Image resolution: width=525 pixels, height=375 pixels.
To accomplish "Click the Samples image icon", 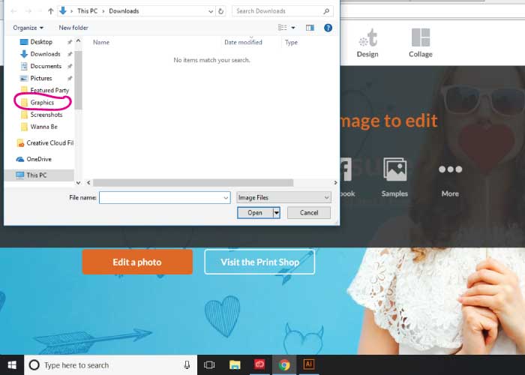I will coord(394,177).
